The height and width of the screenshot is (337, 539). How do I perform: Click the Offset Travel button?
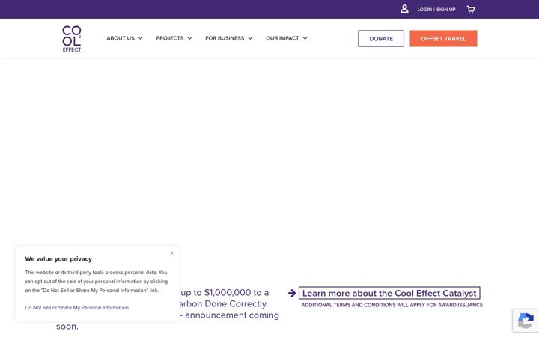click(443, 38)
